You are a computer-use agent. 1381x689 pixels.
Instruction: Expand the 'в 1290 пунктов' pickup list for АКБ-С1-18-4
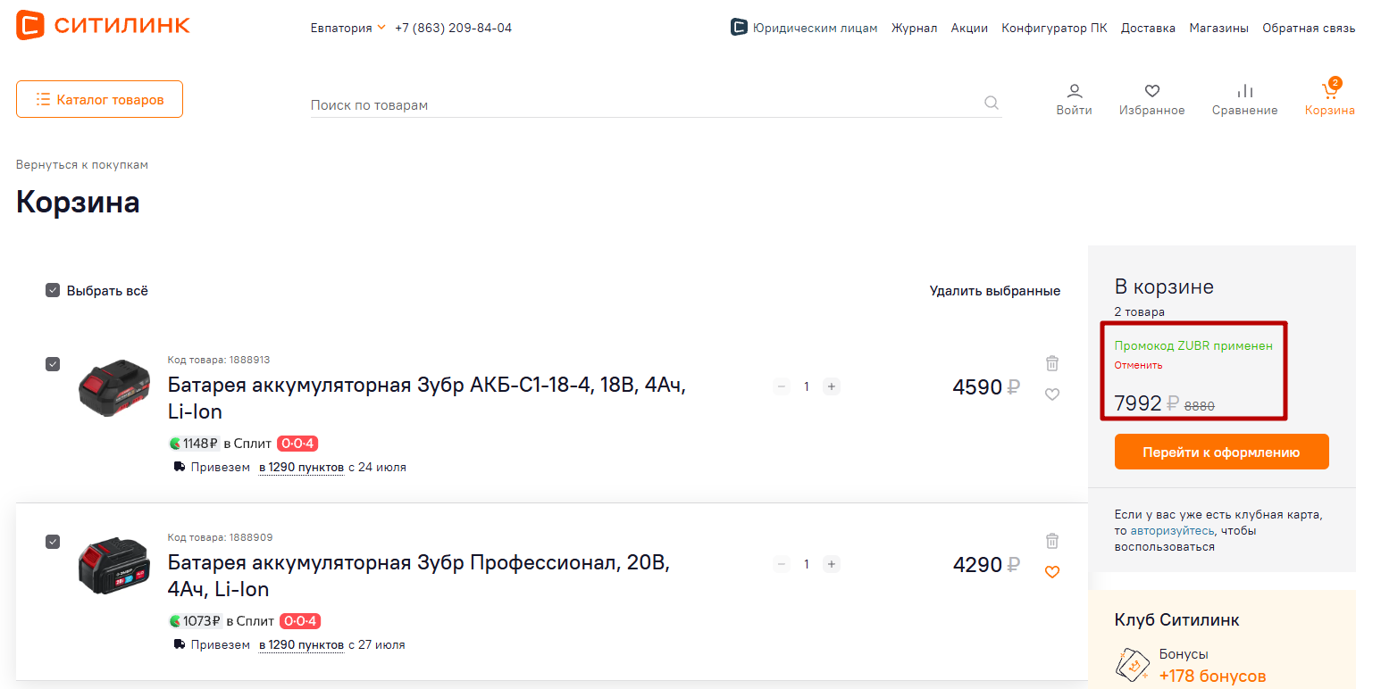301,467
